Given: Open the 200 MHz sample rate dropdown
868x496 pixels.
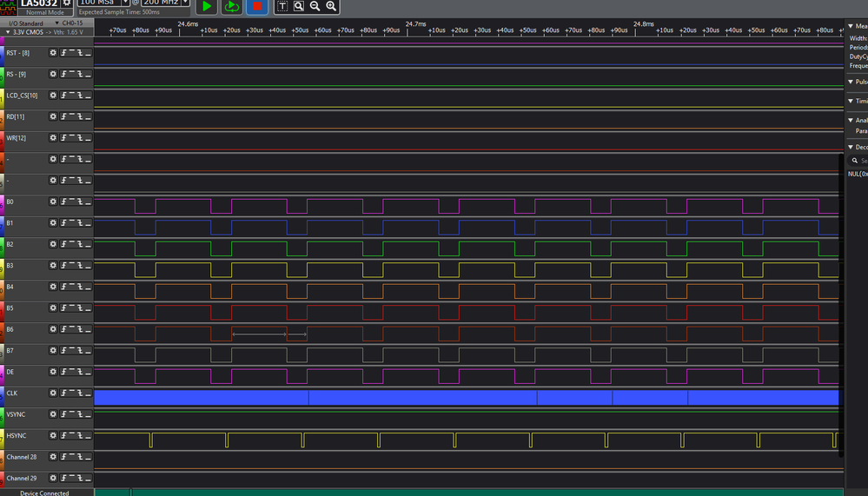Looking at the screenshot, I should [x=185, y=3].
